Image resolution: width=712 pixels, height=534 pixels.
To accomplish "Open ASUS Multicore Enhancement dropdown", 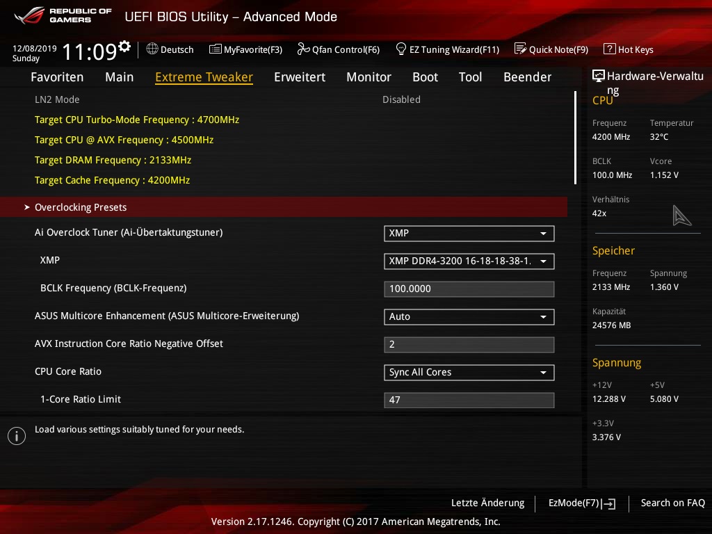I will [x=469, y=317].
